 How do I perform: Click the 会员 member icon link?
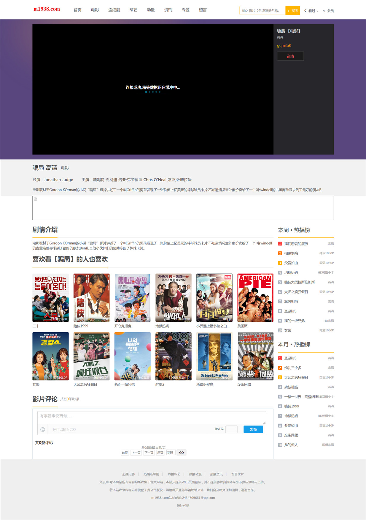point(328,11)
